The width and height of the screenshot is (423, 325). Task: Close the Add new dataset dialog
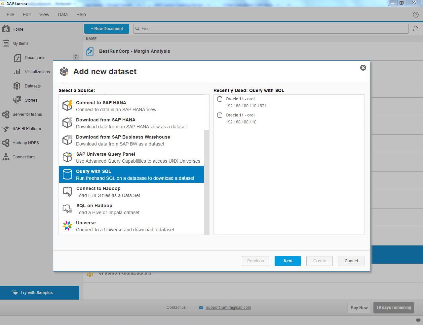(363, 68)
